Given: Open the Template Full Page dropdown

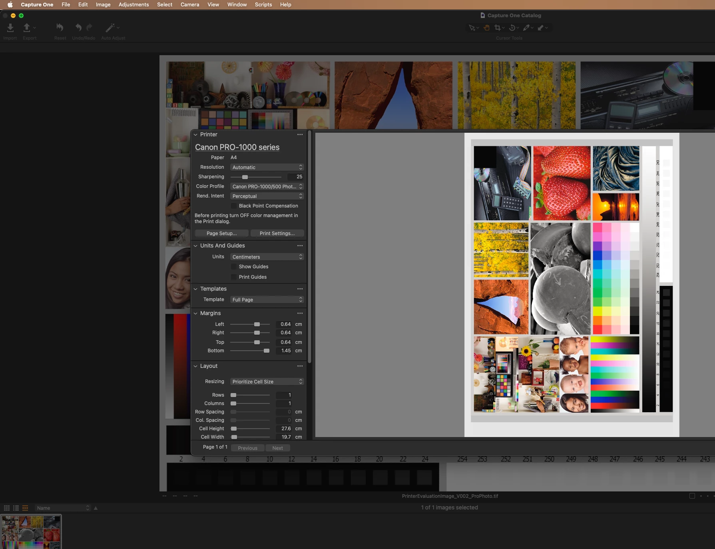Looking at the screenshot, I should [267, 300].
